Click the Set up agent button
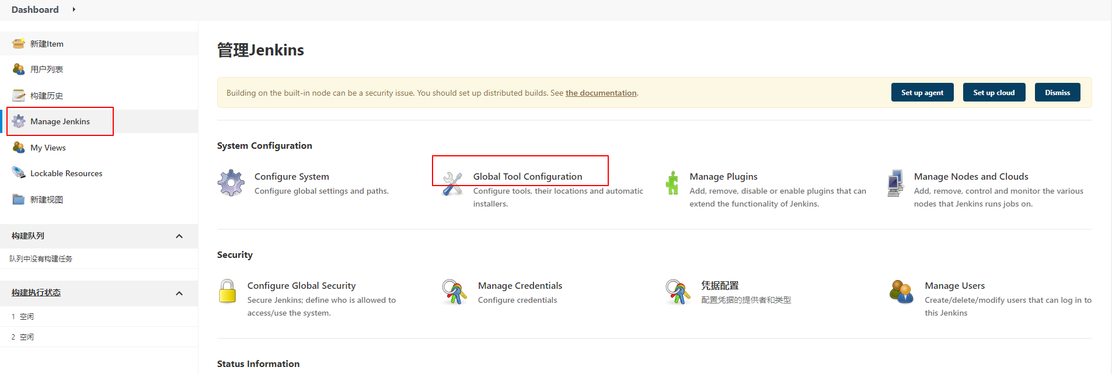The height and width of the screenshot is (374, 1112). pyautogui.click(x=922, y=92)
